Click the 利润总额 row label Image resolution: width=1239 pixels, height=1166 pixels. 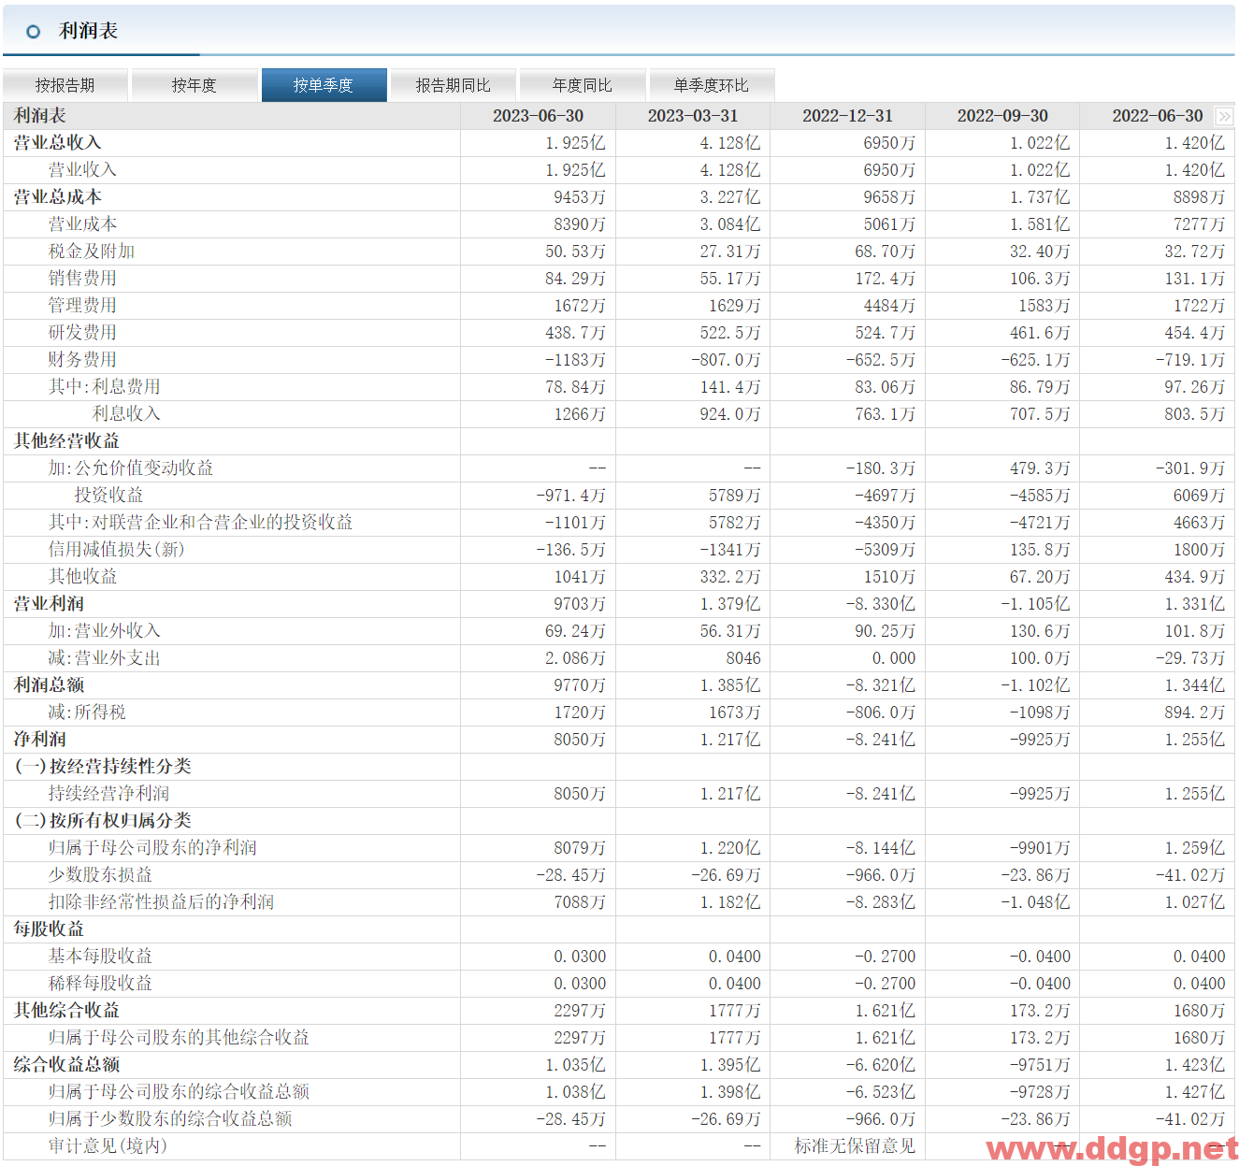tap(49, 685)
